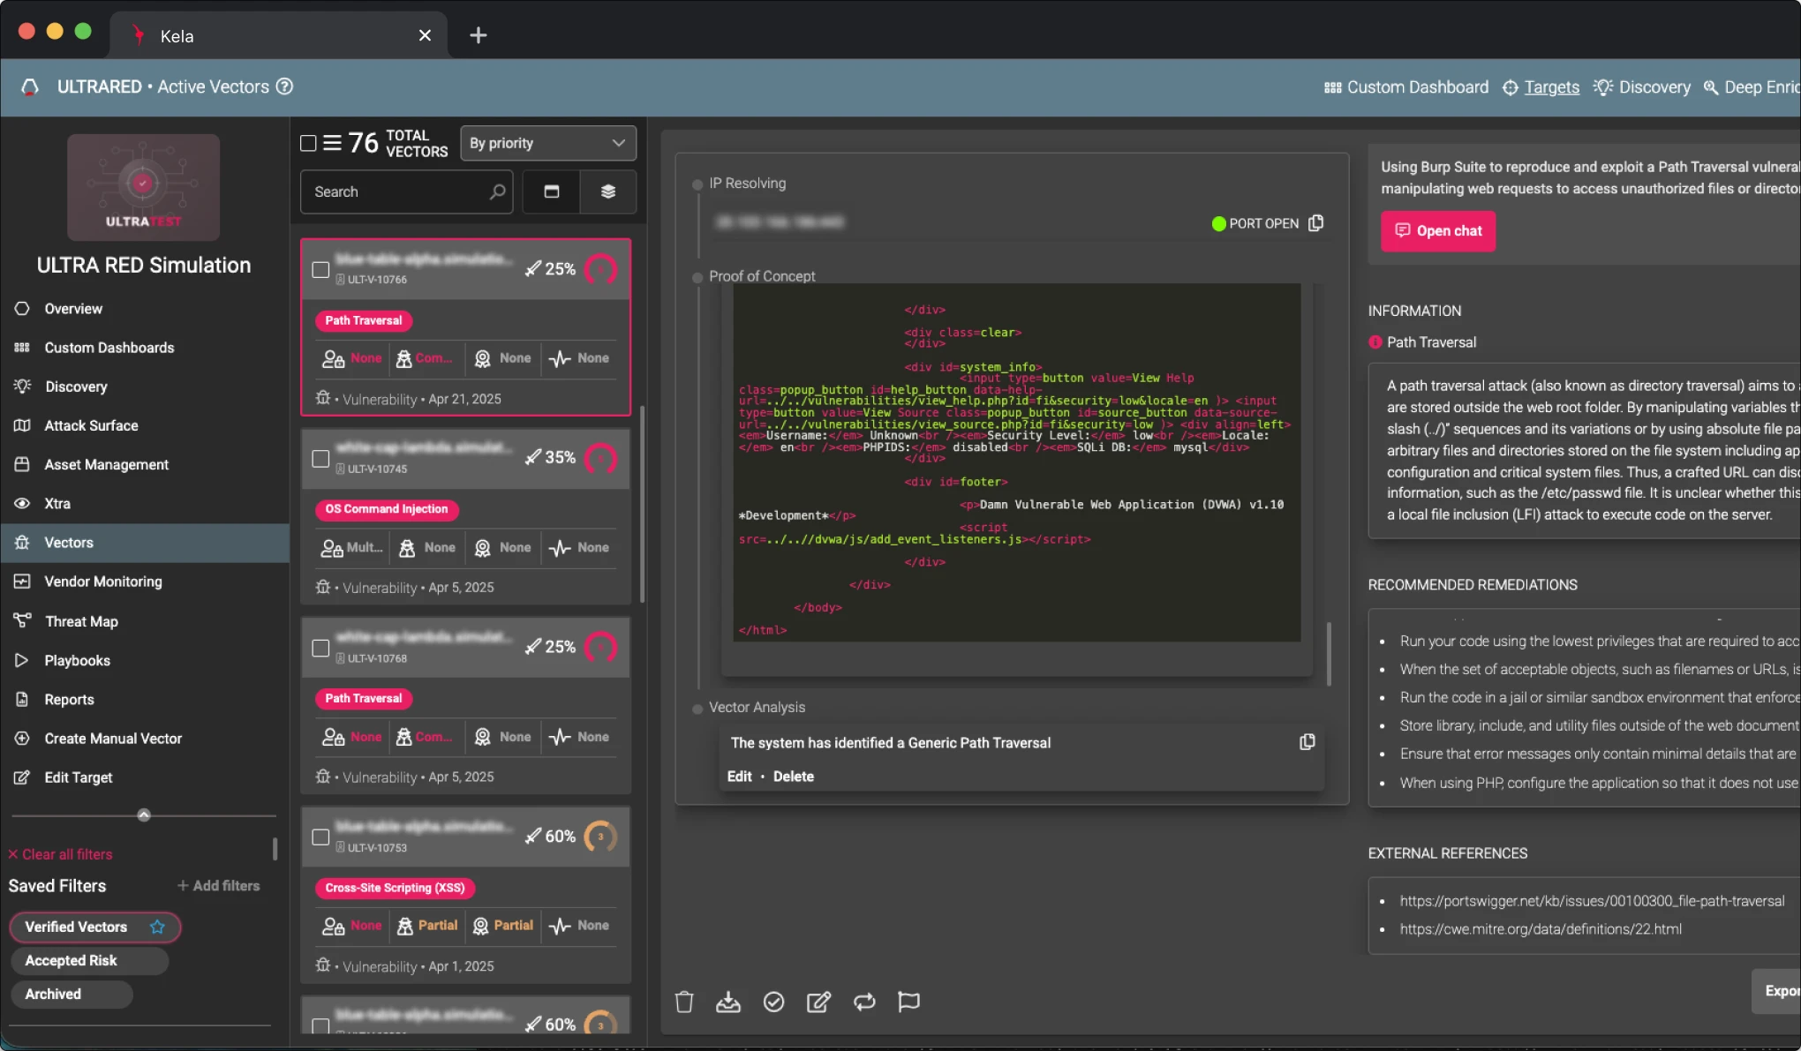Image resolution: width=1801 pixels, height=1051 pixels.
Task: Click the Custom Dashboard grid icon in header
Action: click(1333, 87)
